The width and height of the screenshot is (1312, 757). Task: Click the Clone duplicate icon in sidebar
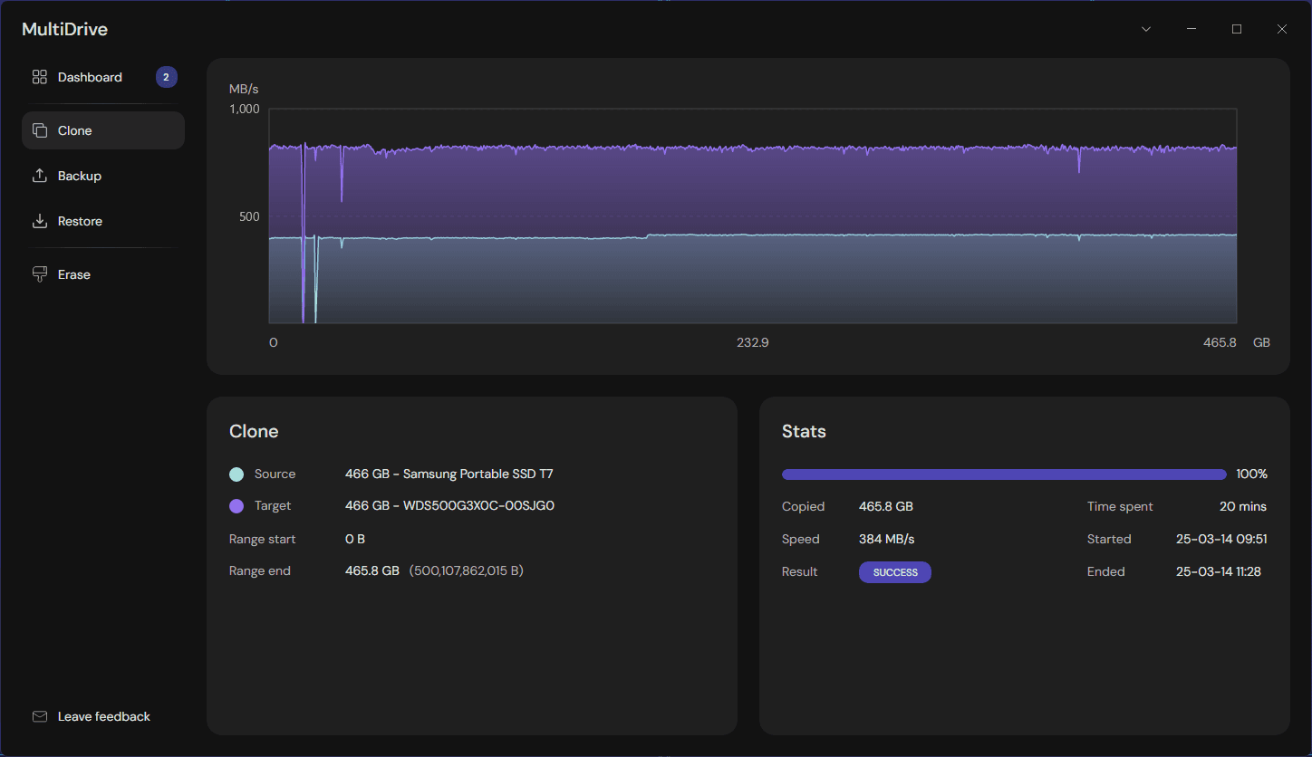[x=40, y=130]
